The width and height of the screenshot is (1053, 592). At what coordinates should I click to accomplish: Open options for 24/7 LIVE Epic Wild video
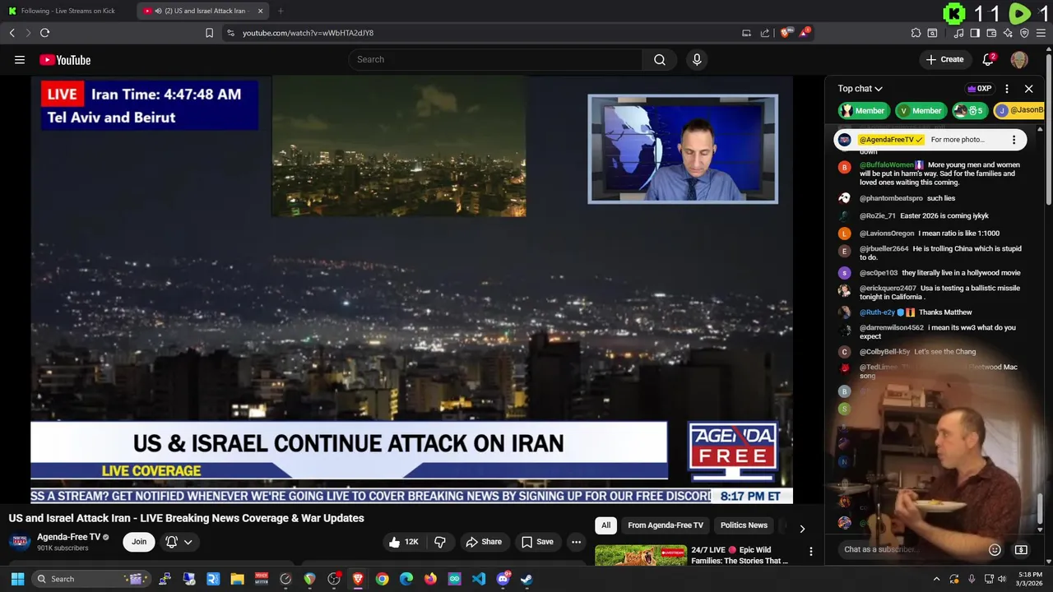810,552
